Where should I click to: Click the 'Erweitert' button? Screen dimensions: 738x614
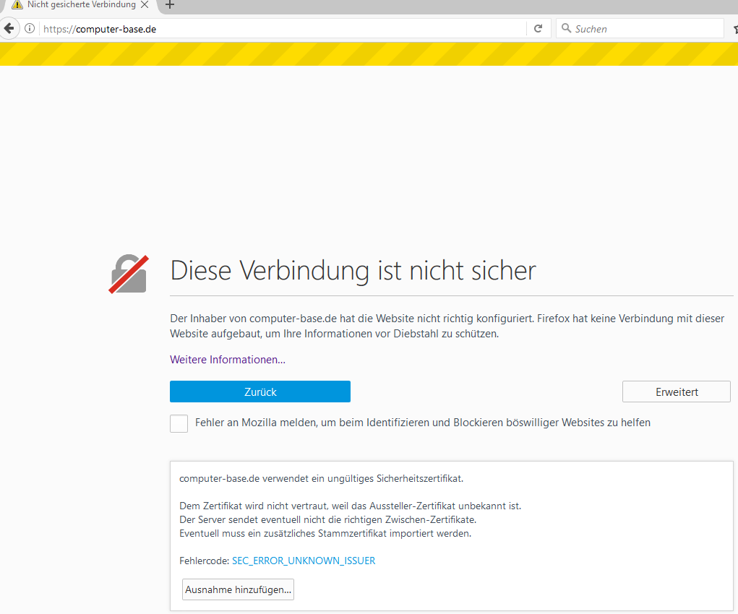pos(677,392)
